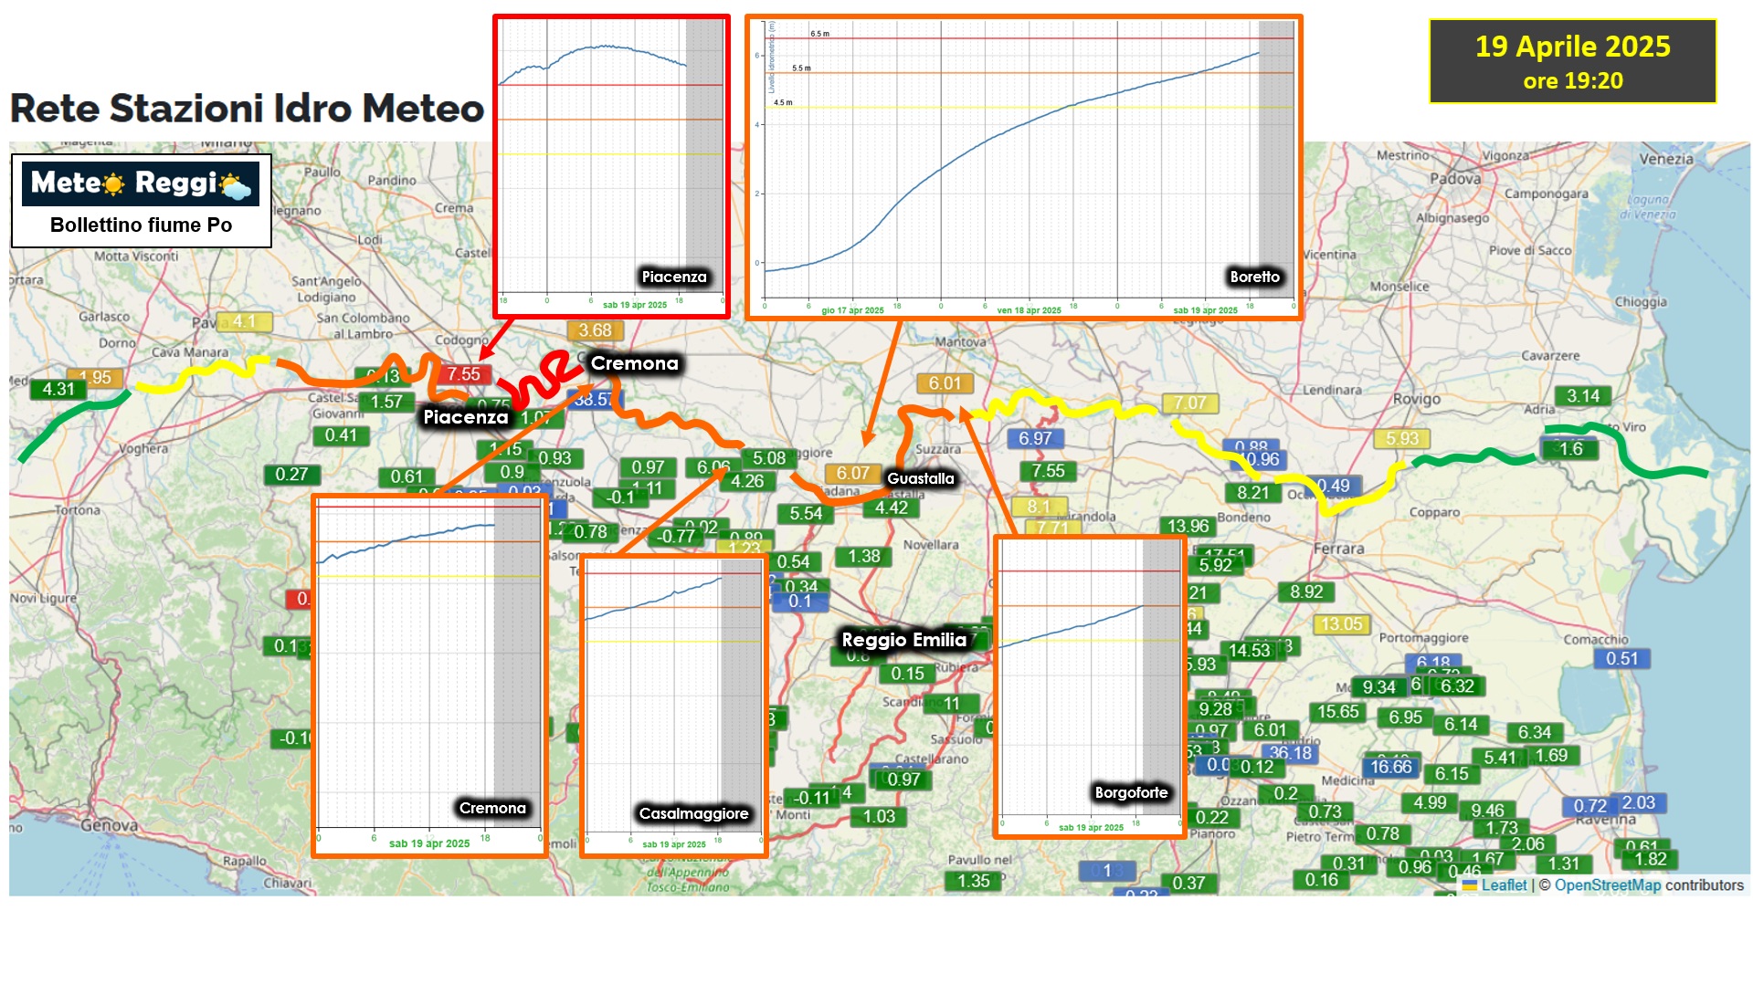Click the green 13.96 station marker

pyautogui.click(x=1188, y=526)
